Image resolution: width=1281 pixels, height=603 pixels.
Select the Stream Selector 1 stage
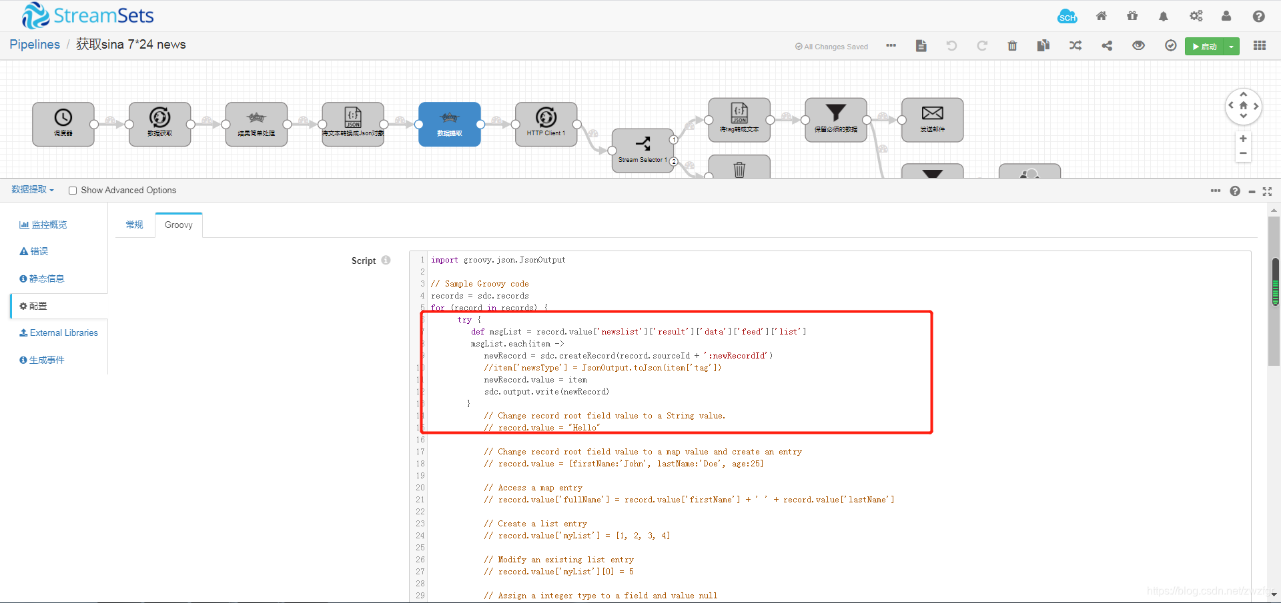[x=643, y=151]
